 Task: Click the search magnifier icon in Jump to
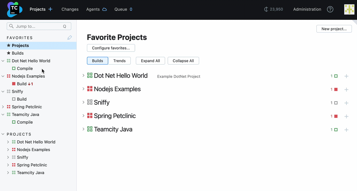click(x=12, y=26)
